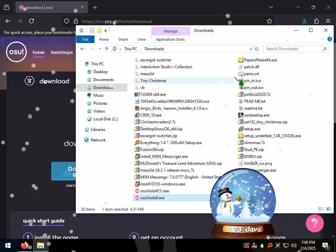
Task: Open the Home ribbon tab
Action: (104, 39)
